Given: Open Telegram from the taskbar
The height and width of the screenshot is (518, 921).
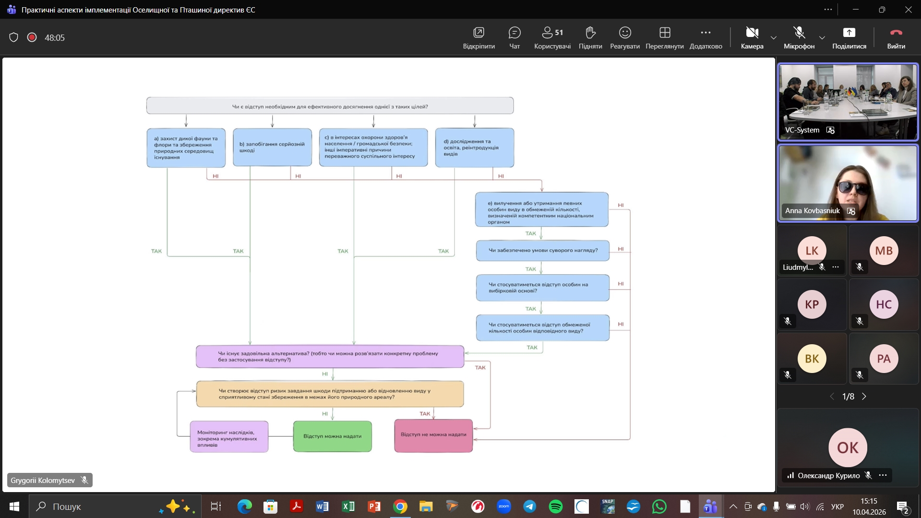Looking at the screenshot, I should click(529, 506).
